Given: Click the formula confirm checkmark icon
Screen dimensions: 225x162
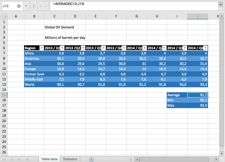Looking at the screenshot, I should [x=46, y=6].
